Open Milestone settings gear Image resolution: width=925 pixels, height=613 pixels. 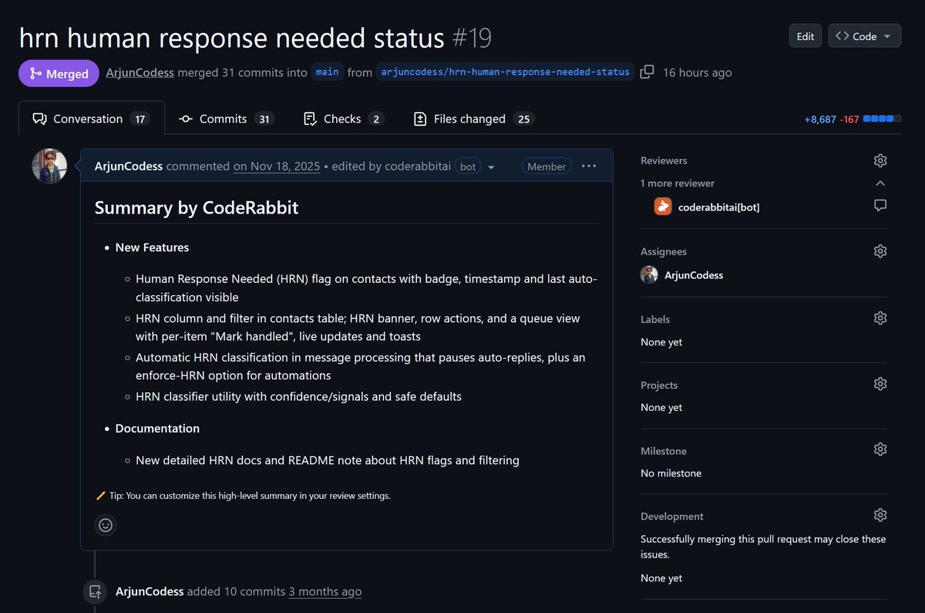(x=880, y=449)
